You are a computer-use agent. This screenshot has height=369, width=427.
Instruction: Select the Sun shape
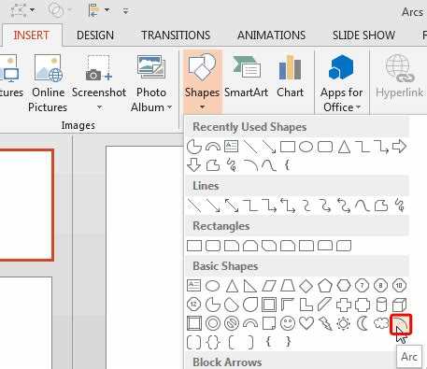(344, 323)
